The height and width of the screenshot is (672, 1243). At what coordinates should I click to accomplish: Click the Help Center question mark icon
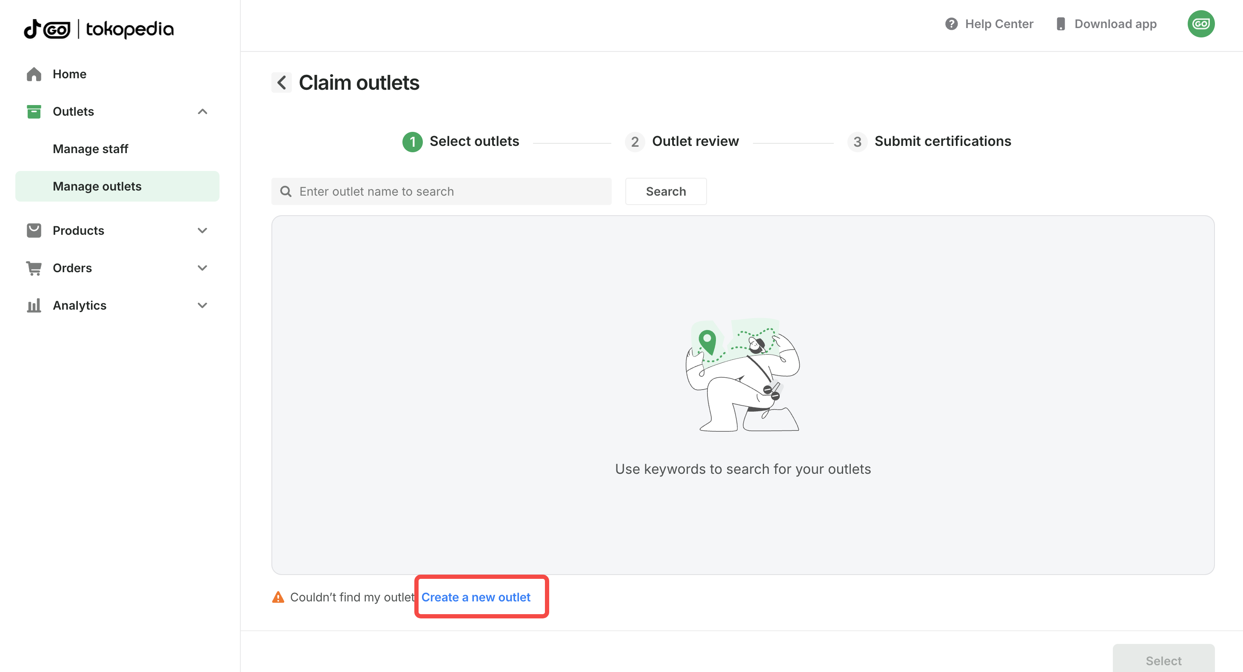pos(951,24)
